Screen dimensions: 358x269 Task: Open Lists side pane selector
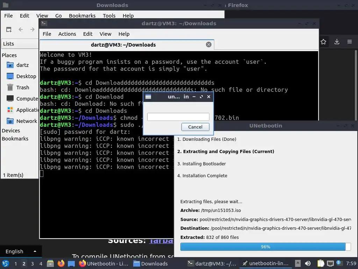point(20,44)
